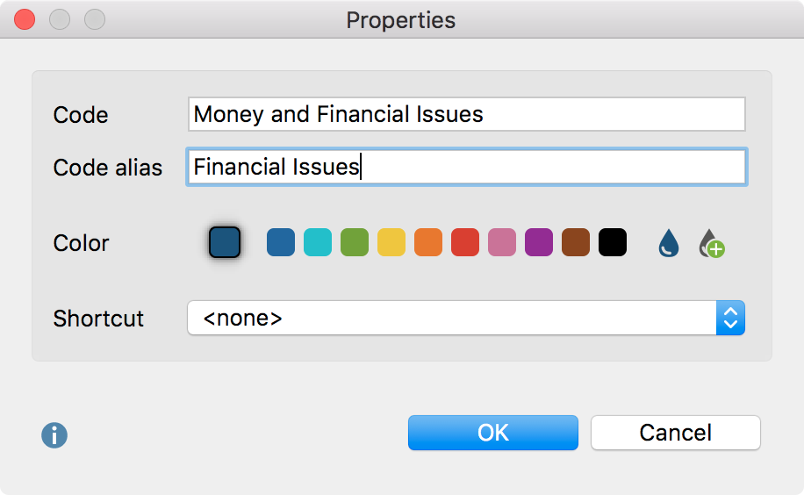Choose the yellow color swatch
This screenshot has width=804, height=495.
(391, 242)
